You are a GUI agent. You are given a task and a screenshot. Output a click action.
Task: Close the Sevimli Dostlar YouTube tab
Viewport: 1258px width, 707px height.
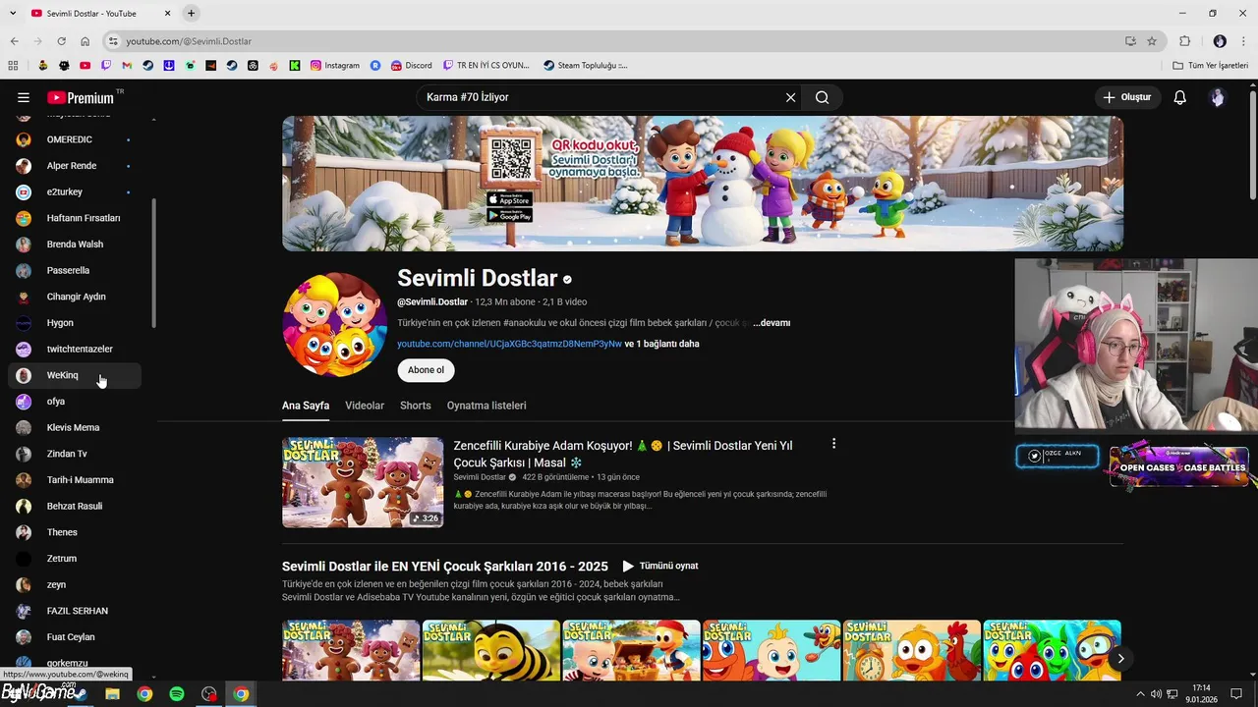click(x=167, y=13)
